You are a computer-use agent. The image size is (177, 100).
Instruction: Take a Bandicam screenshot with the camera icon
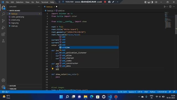click(109, 2)
